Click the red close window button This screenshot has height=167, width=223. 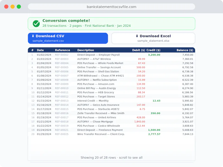6,7
